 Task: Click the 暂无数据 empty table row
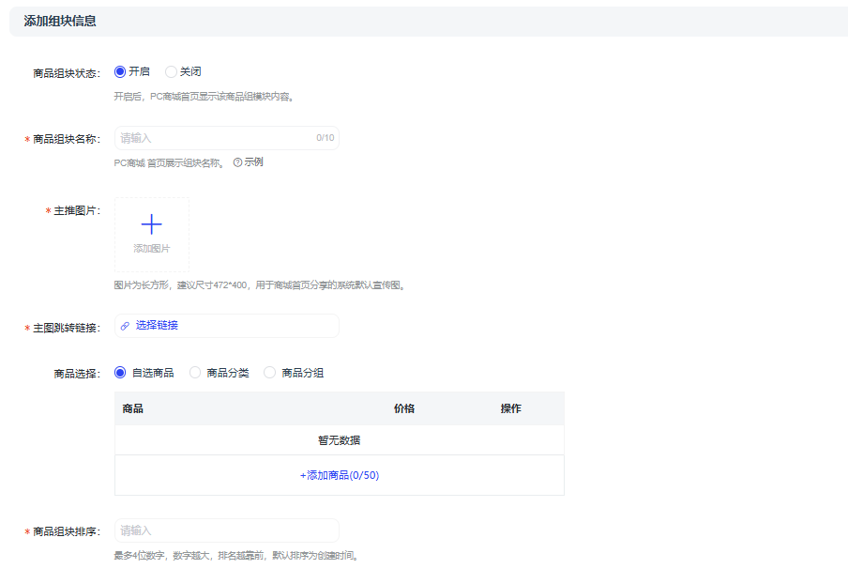pyautogui.click(x=339, y=440)
